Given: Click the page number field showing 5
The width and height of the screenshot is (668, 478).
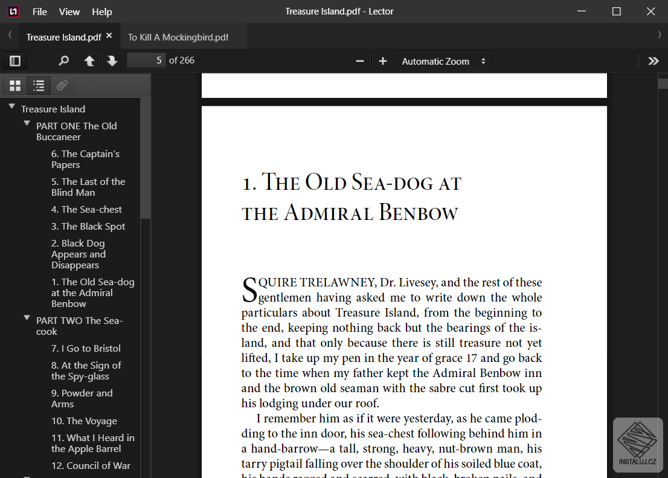Looking at the screenshot, I should [146, 60].
